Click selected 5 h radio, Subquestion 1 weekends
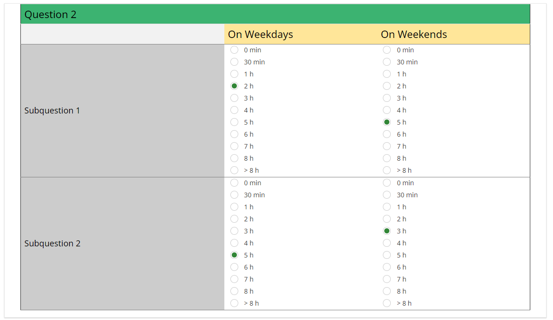 (387, 122)
